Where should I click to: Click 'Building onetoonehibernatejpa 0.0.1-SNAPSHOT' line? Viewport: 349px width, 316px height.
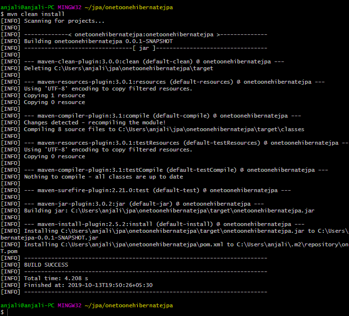pos(97,42)
